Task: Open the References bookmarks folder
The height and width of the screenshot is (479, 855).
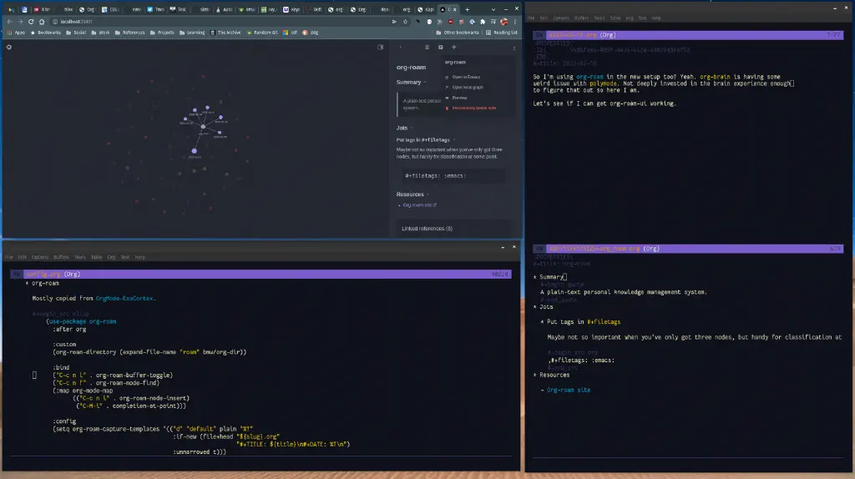Action: coord(130,33)
